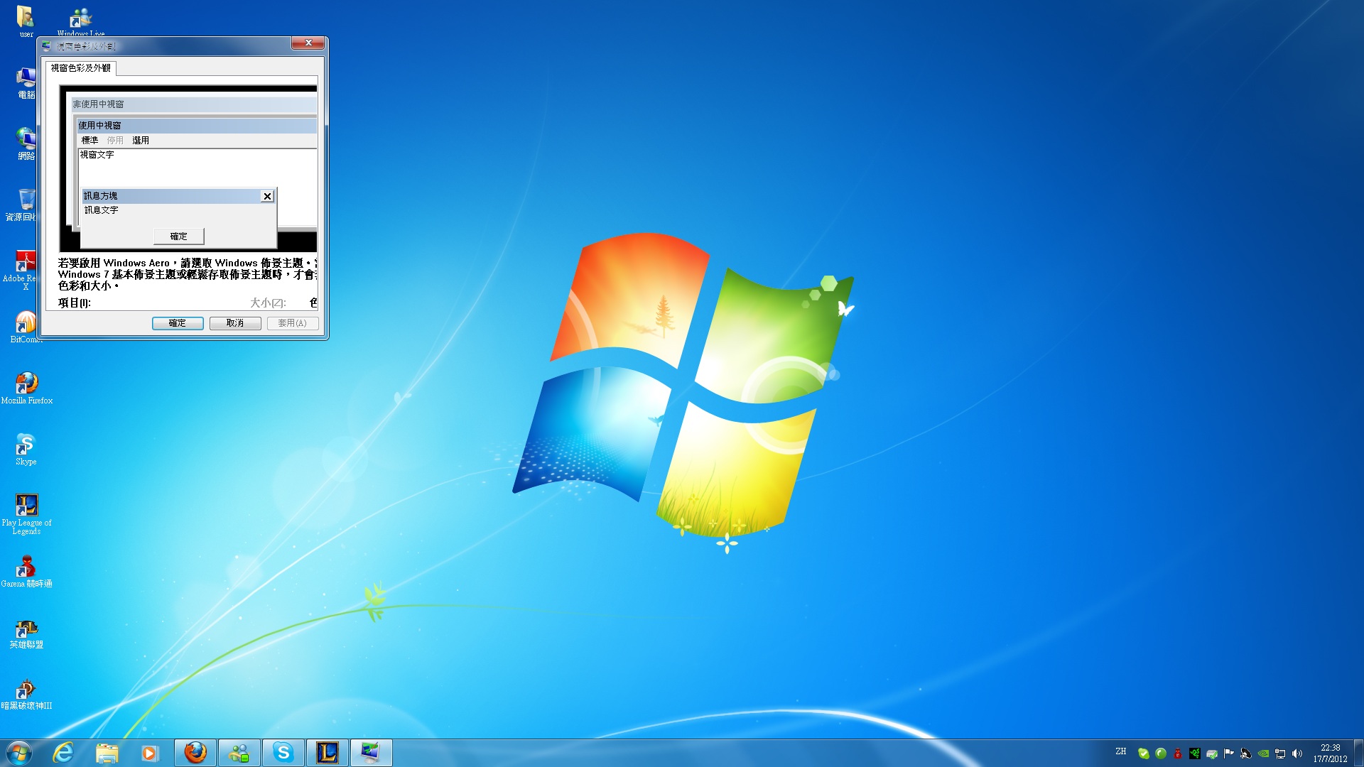
Task: Click the Safely Remove Hardware tray icon
Action: [x=1212, y=754]
